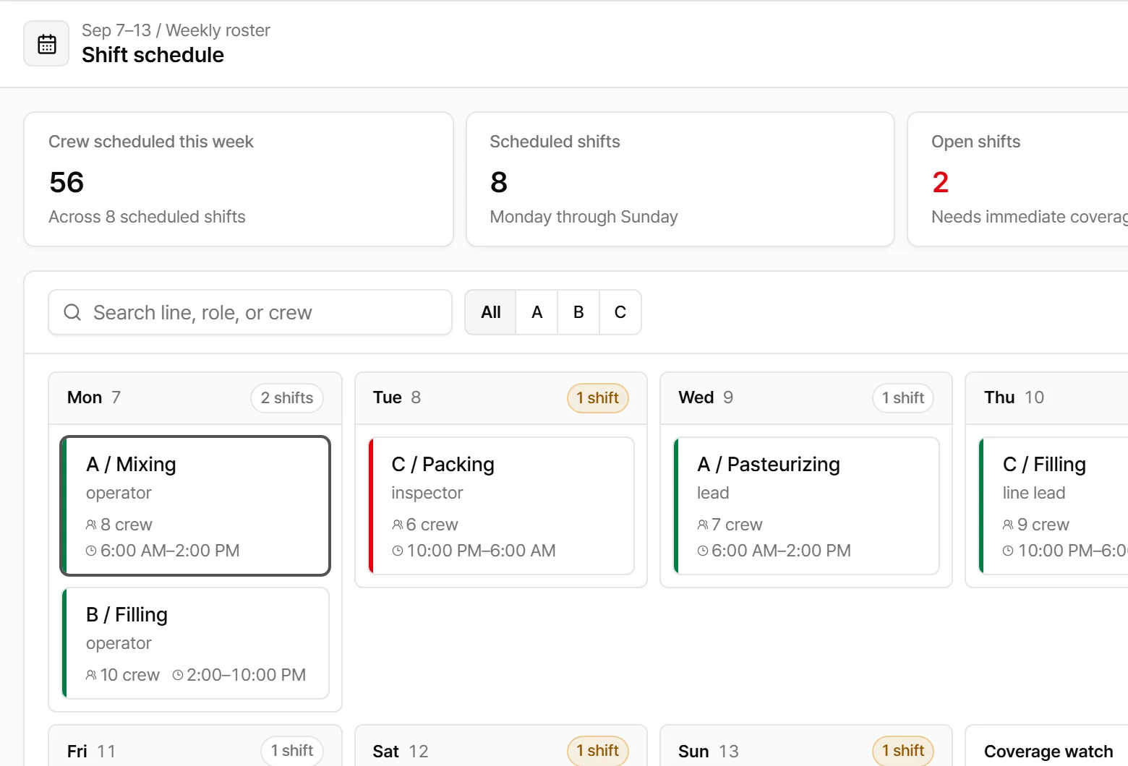Select the Scheduled shifts summary card
Viewport: 1128px width, 766px height.
(x=680, y=179)
